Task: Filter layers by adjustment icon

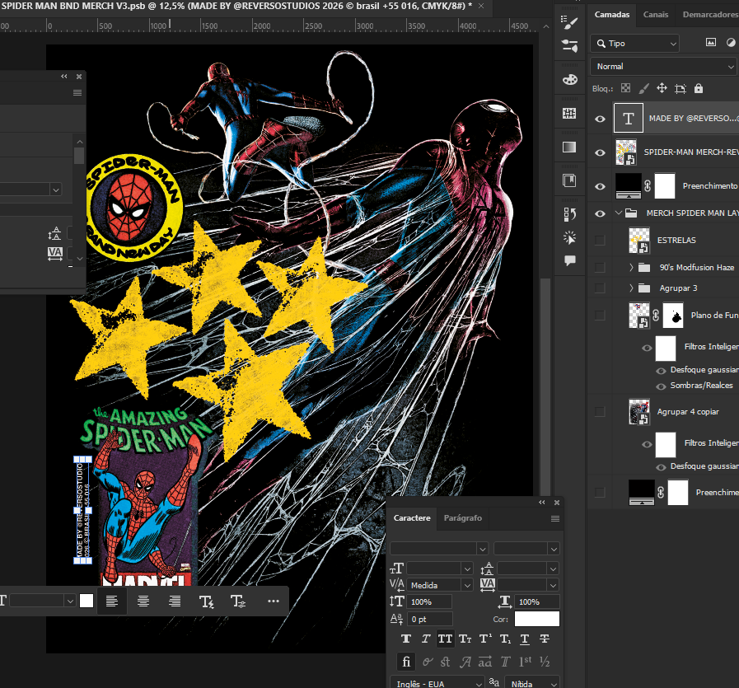Action: 731,43
